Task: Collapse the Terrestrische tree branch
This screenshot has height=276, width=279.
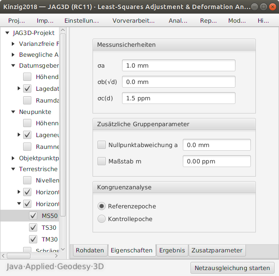Action: pyautogui.click(x=13, y=169)
